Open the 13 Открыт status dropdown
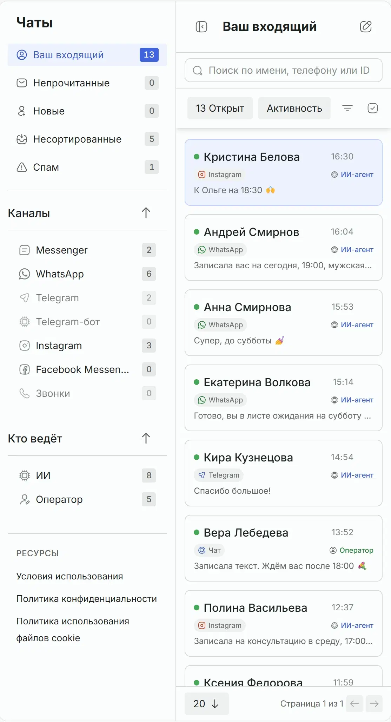391x722 pixels. [x=220, y=108]
